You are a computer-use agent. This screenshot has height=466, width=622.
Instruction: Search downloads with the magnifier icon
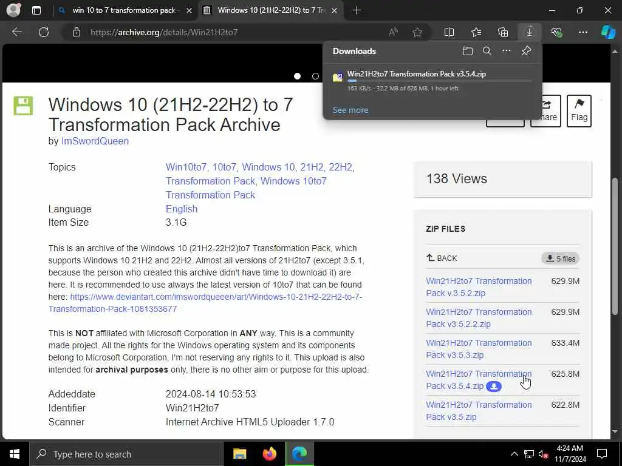pyautogui.click(x=487, y=51)
